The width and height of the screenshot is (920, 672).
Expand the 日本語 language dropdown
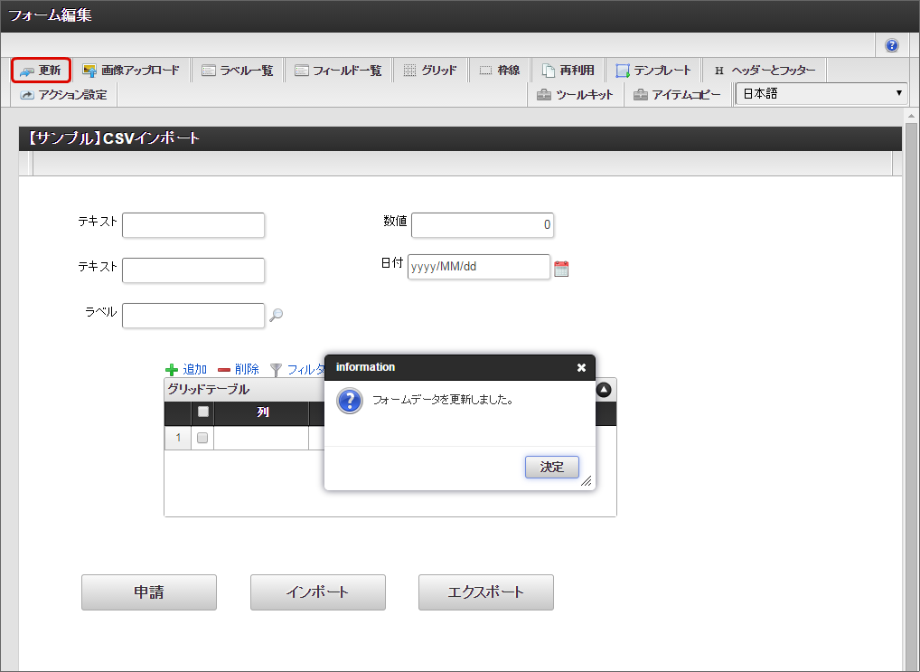821,94
